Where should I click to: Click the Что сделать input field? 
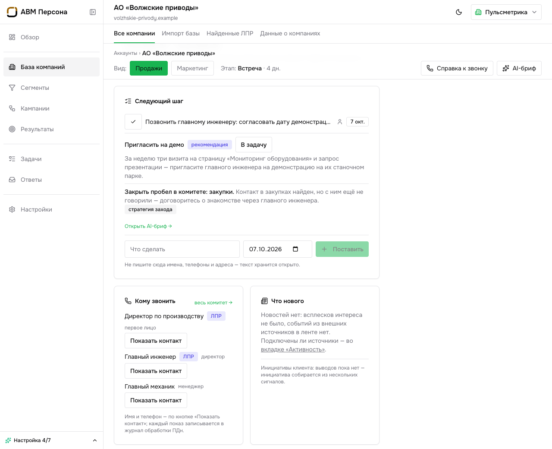[182, 249]
